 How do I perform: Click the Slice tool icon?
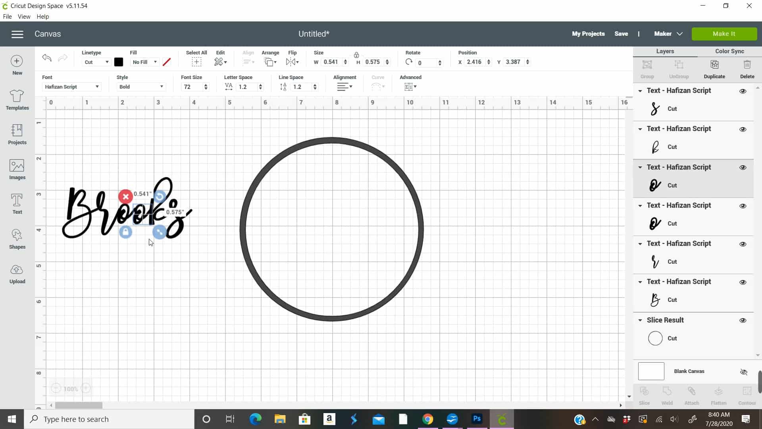[x=644, y=392]
